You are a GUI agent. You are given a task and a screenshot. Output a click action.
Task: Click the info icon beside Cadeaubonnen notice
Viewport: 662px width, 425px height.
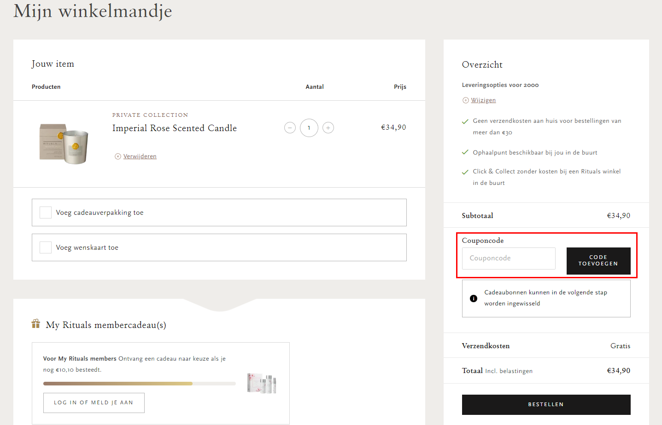[474, 299]
